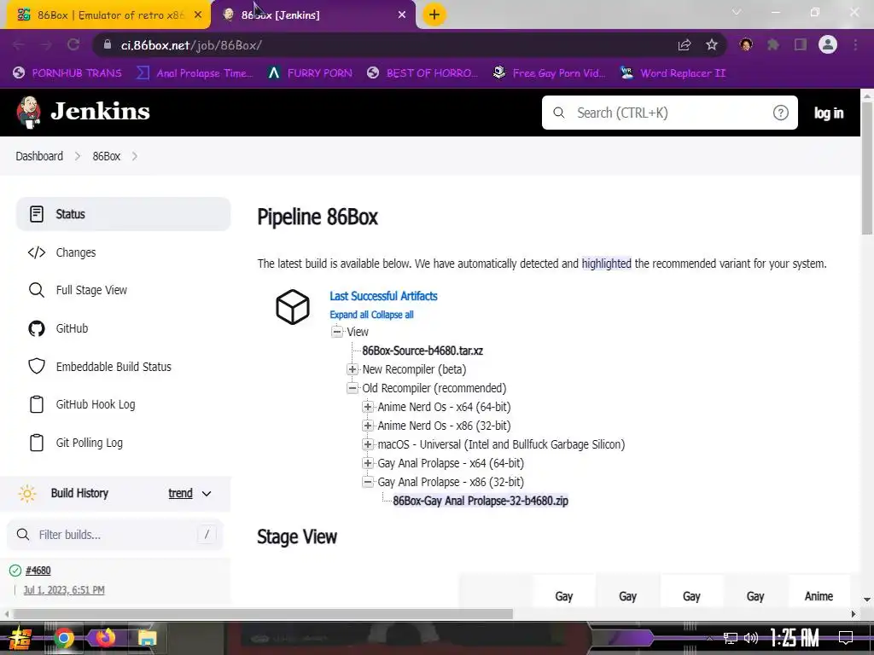Open Embeddable Build Status page
The image size is (874, 655).
click(123, 367)
